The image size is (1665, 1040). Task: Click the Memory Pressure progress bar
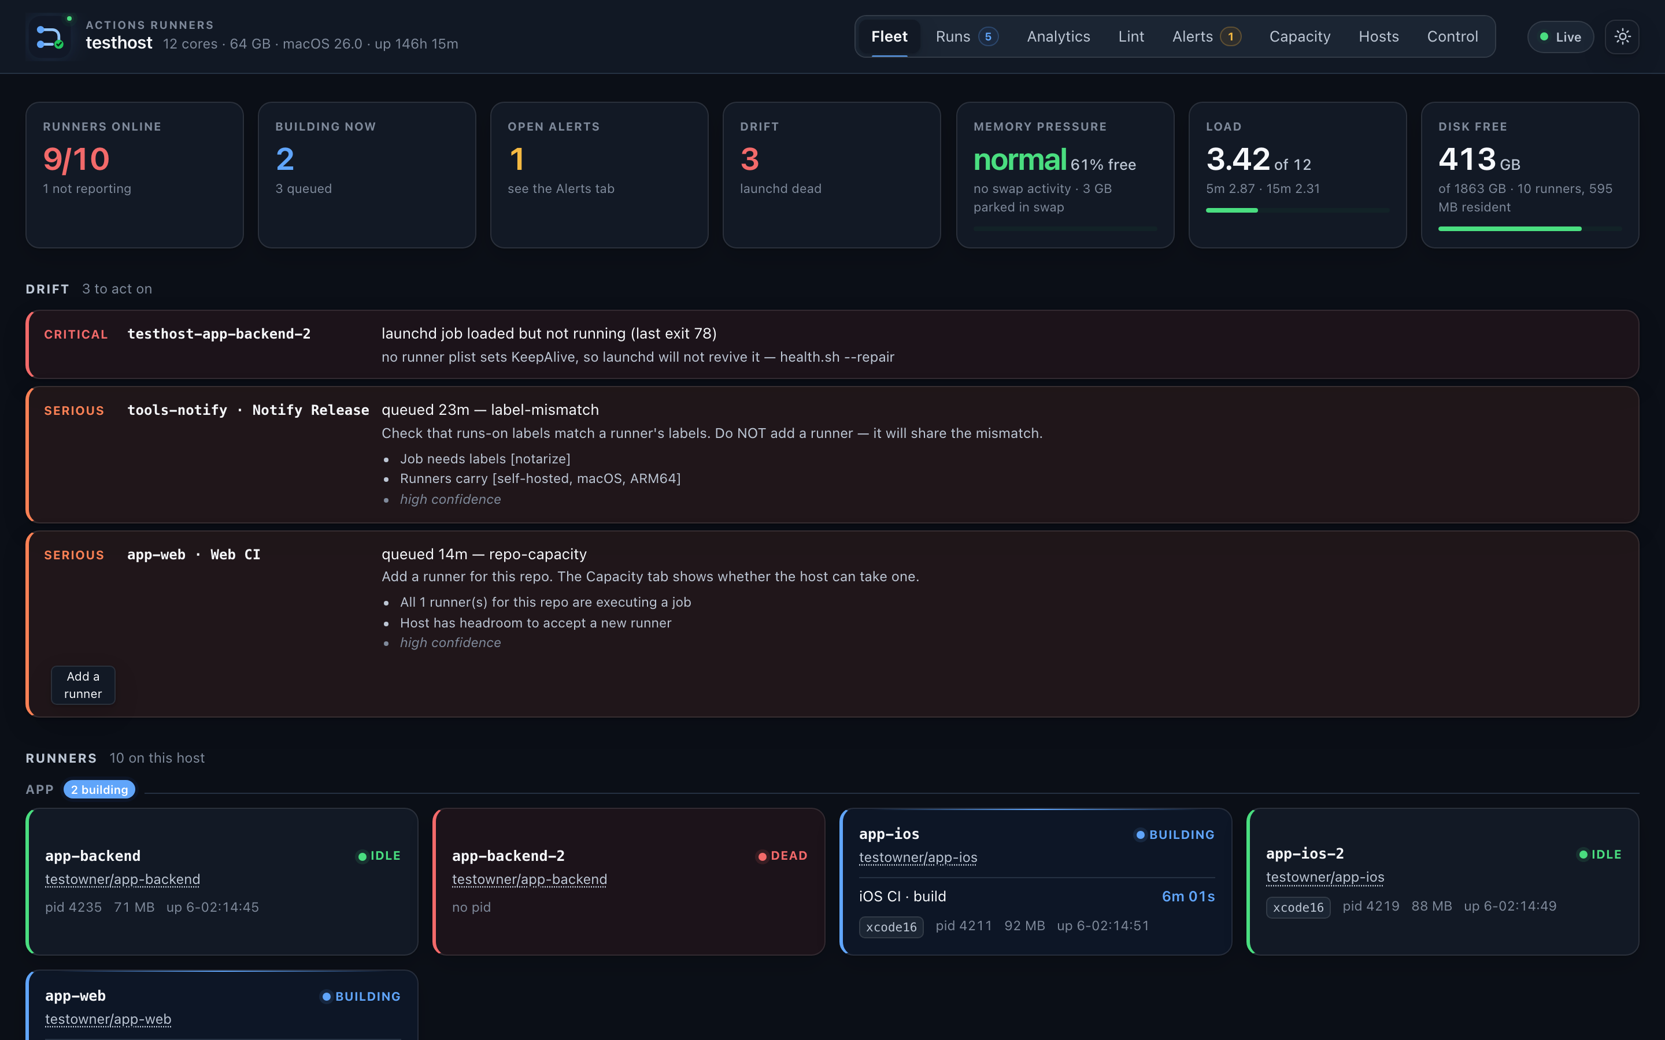tap(1064, 228)
